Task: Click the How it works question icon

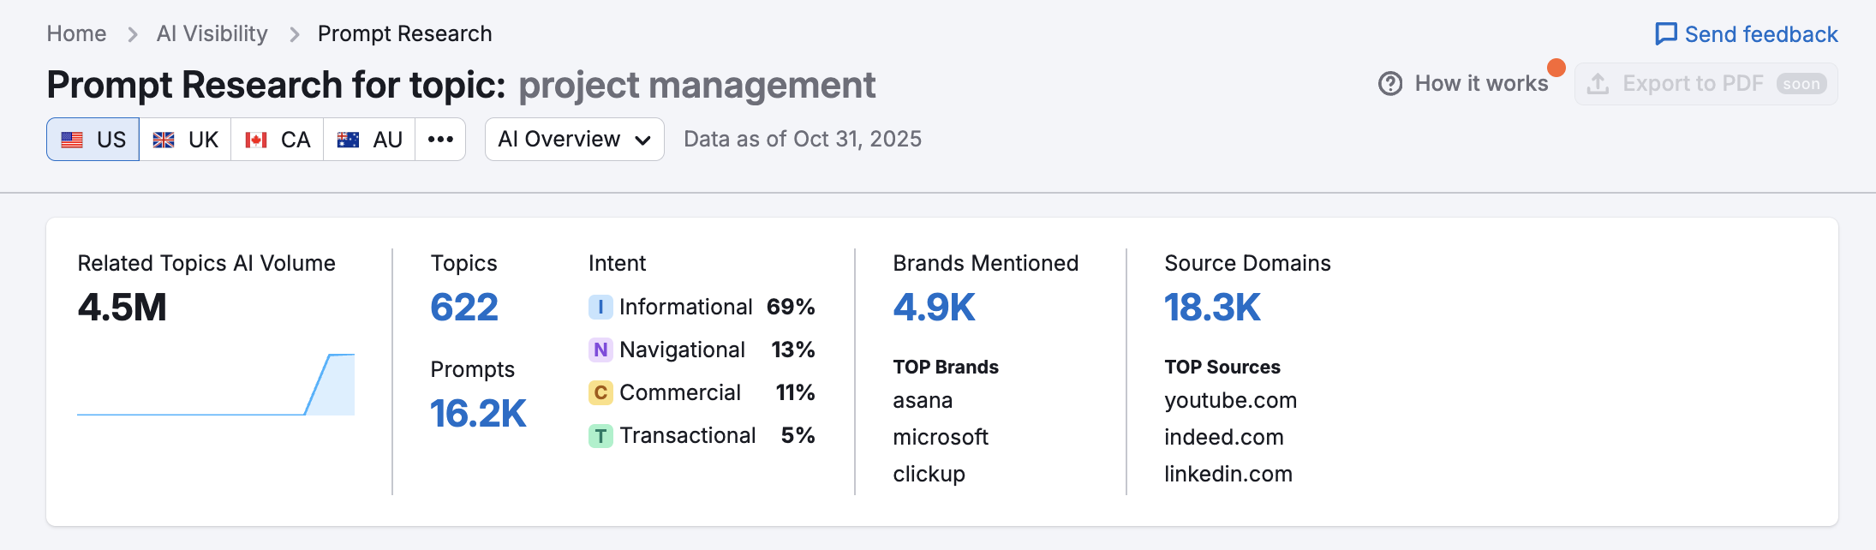Action: tap(1390, 84)
